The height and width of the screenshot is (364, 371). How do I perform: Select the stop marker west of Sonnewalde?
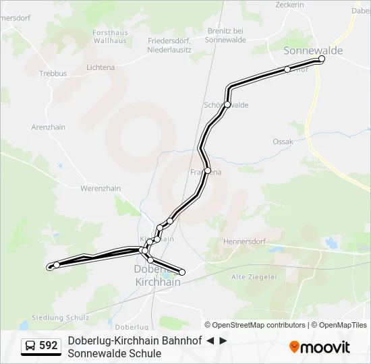[x=287, y=69]
